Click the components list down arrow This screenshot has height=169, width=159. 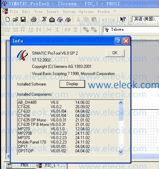click(x=121, y=152)
